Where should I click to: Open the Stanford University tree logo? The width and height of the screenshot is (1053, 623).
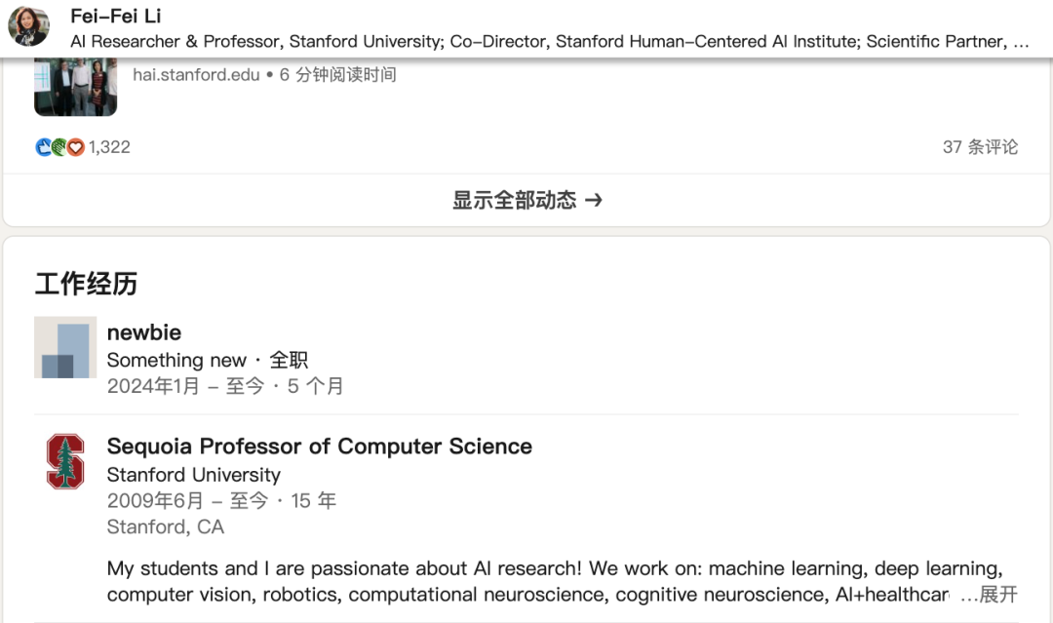(65, 462)
